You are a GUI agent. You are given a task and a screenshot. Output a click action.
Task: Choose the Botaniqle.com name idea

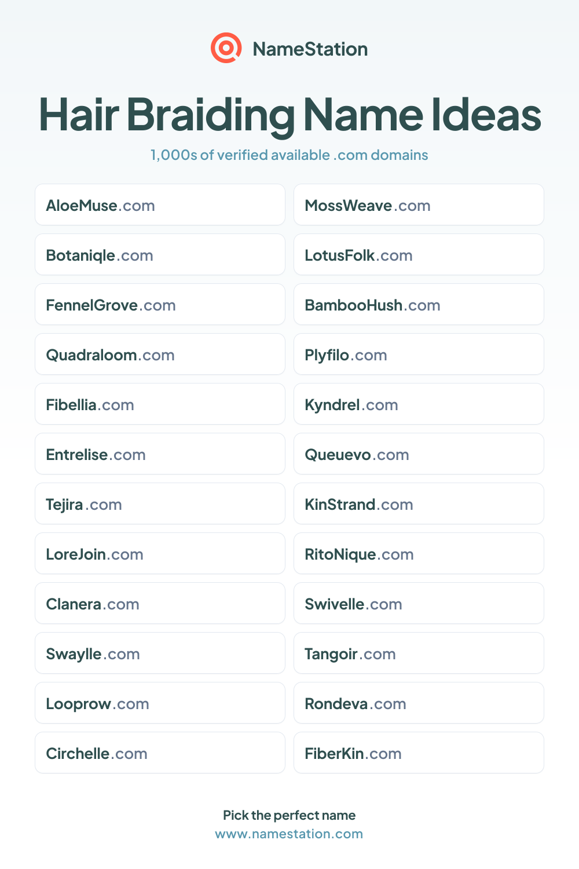pyautogui.click(x=160, y=254)
